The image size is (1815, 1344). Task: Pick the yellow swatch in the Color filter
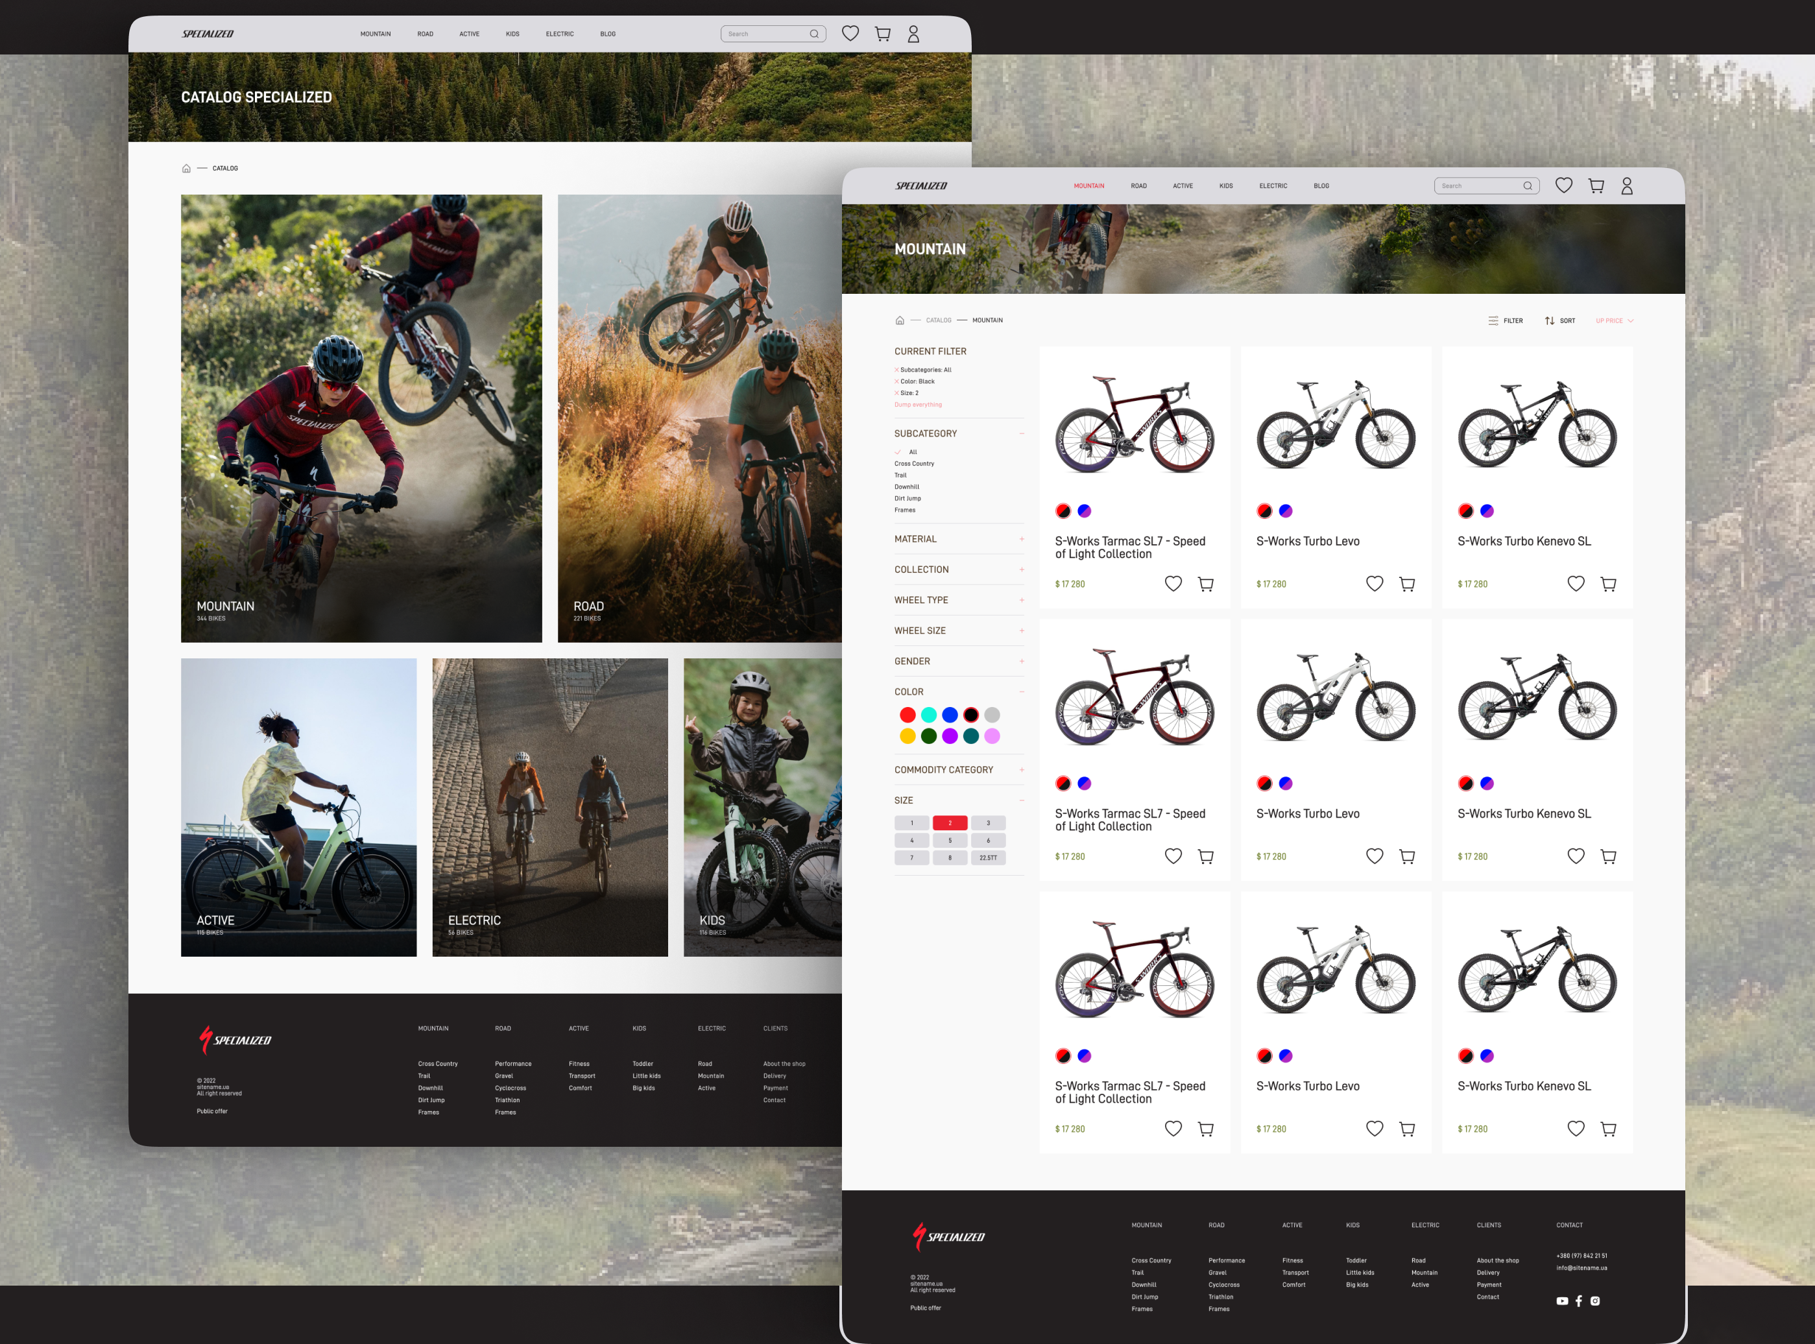point(907,736)
